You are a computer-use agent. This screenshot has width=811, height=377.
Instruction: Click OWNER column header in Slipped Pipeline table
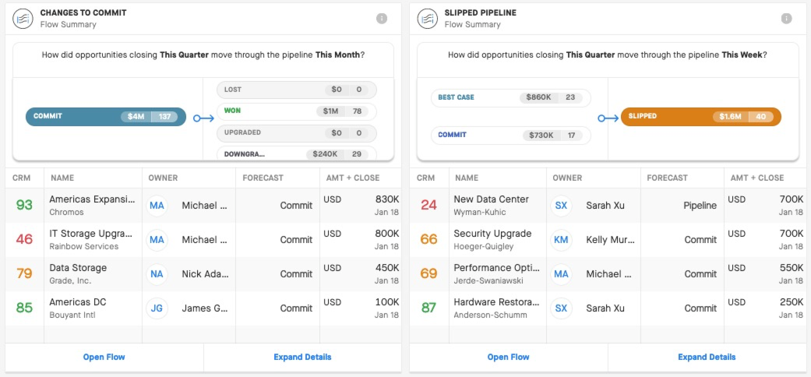click(567, 178)
